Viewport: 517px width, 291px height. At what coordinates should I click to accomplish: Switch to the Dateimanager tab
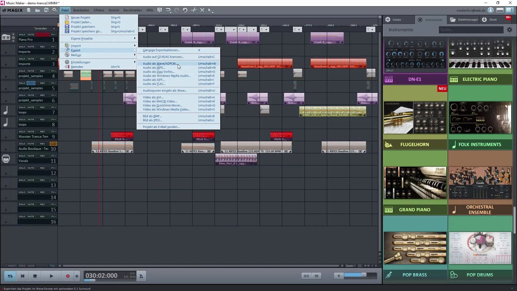point(463,19)
